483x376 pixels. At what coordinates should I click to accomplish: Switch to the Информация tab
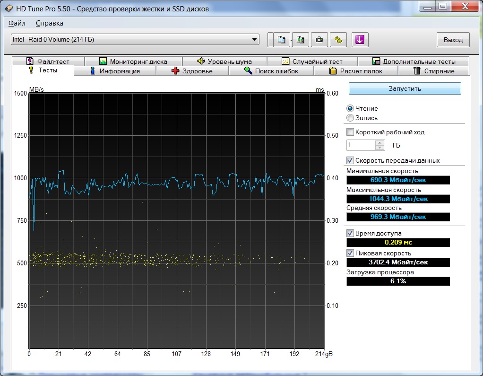click(x=115, y=71)
